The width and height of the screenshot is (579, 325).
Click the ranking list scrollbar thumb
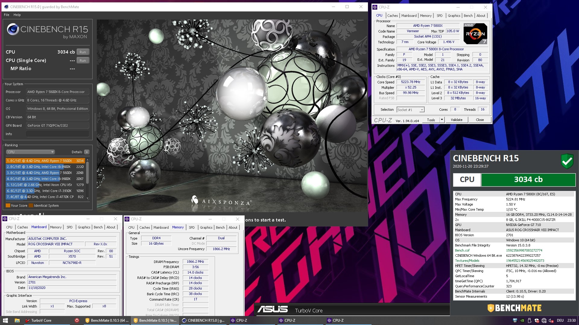(x=87, y=173)
